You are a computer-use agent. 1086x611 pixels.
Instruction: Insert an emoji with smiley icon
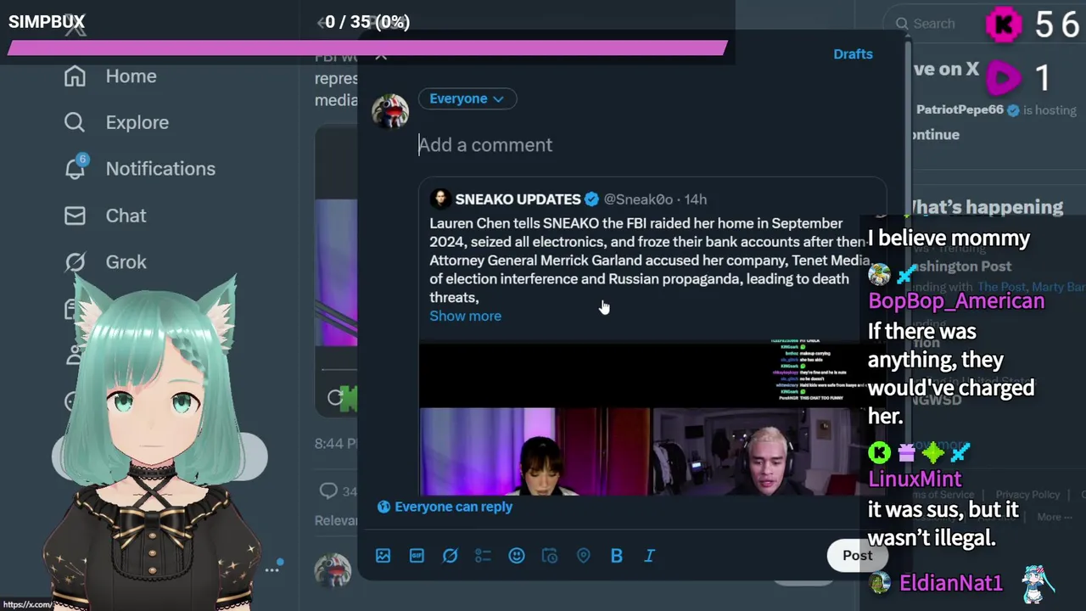click(517, 556)
